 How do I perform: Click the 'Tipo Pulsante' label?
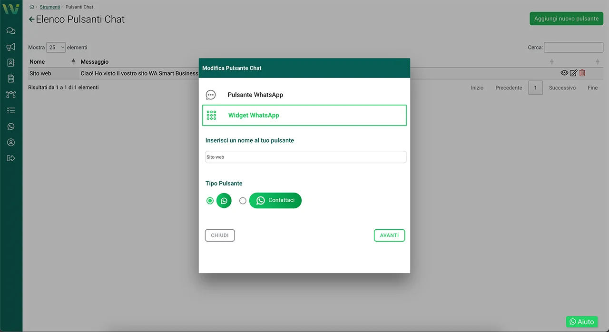pos(224,183)
